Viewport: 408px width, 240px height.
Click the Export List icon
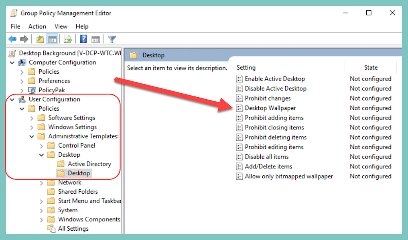68,39
